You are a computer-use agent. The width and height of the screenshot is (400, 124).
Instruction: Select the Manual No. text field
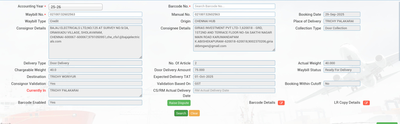[x=234, y=14]
